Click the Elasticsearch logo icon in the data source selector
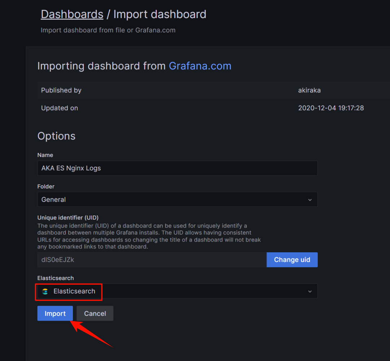This screenshot has height=361, width=390. coord(45,291)
